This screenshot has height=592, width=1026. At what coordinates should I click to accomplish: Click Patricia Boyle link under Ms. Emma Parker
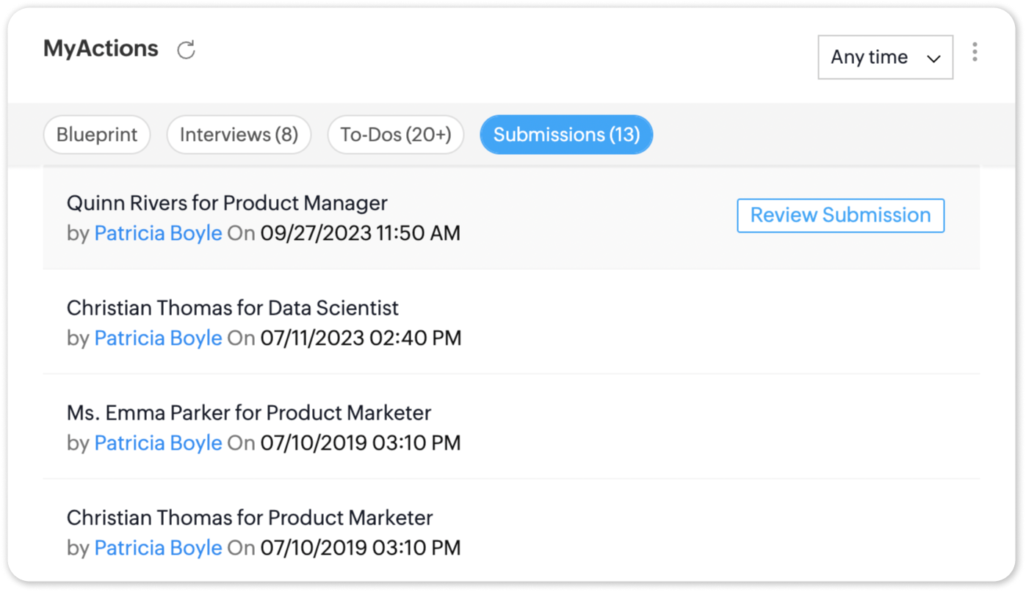click(x=158, y=443)
